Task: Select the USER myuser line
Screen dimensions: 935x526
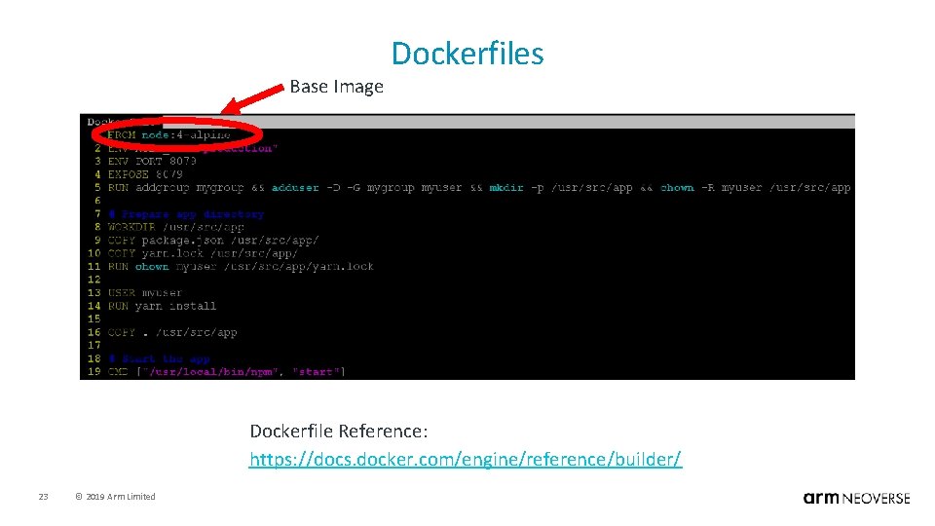Action: pos(145,292)
